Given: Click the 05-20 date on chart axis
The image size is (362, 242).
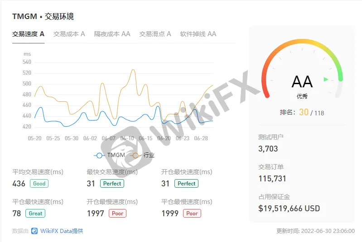Looking at the screenshot, I should click(x=34, y=138).
